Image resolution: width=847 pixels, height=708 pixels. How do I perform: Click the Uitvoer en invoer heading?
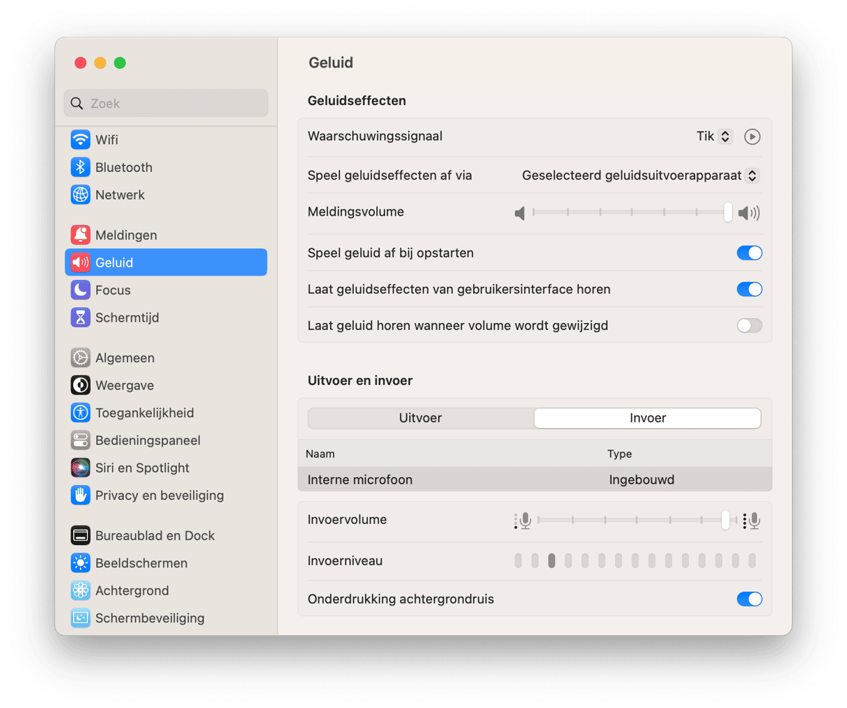pos(360,381)
